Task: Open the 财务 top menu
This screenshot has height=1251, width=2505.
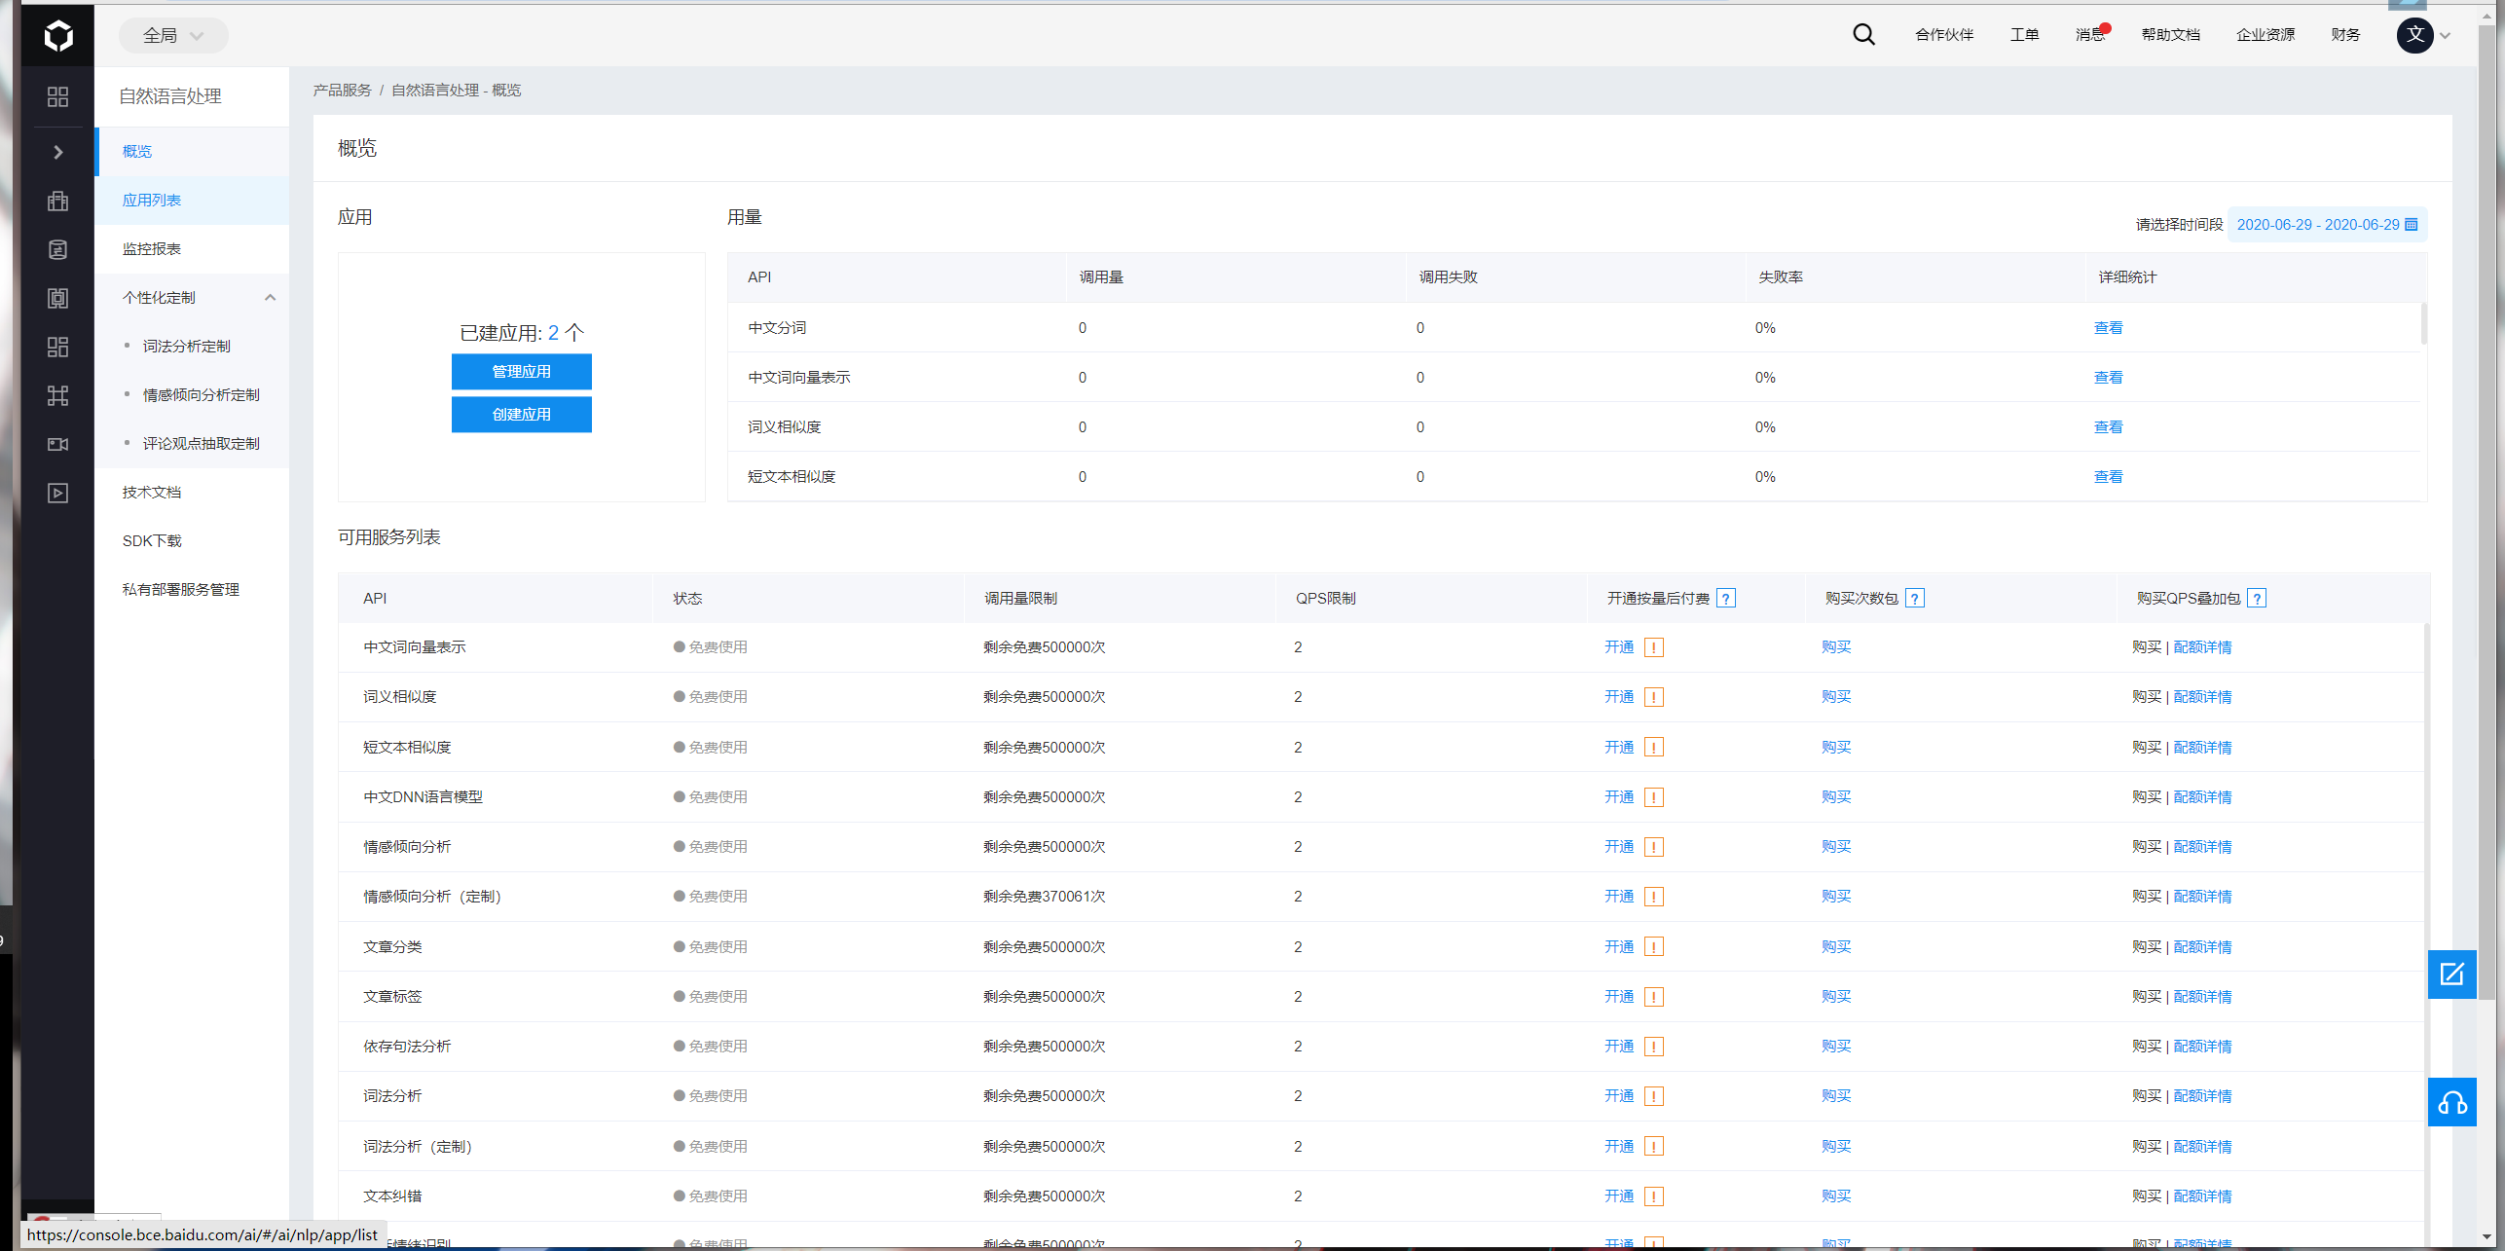Action: click(2345, 35)
